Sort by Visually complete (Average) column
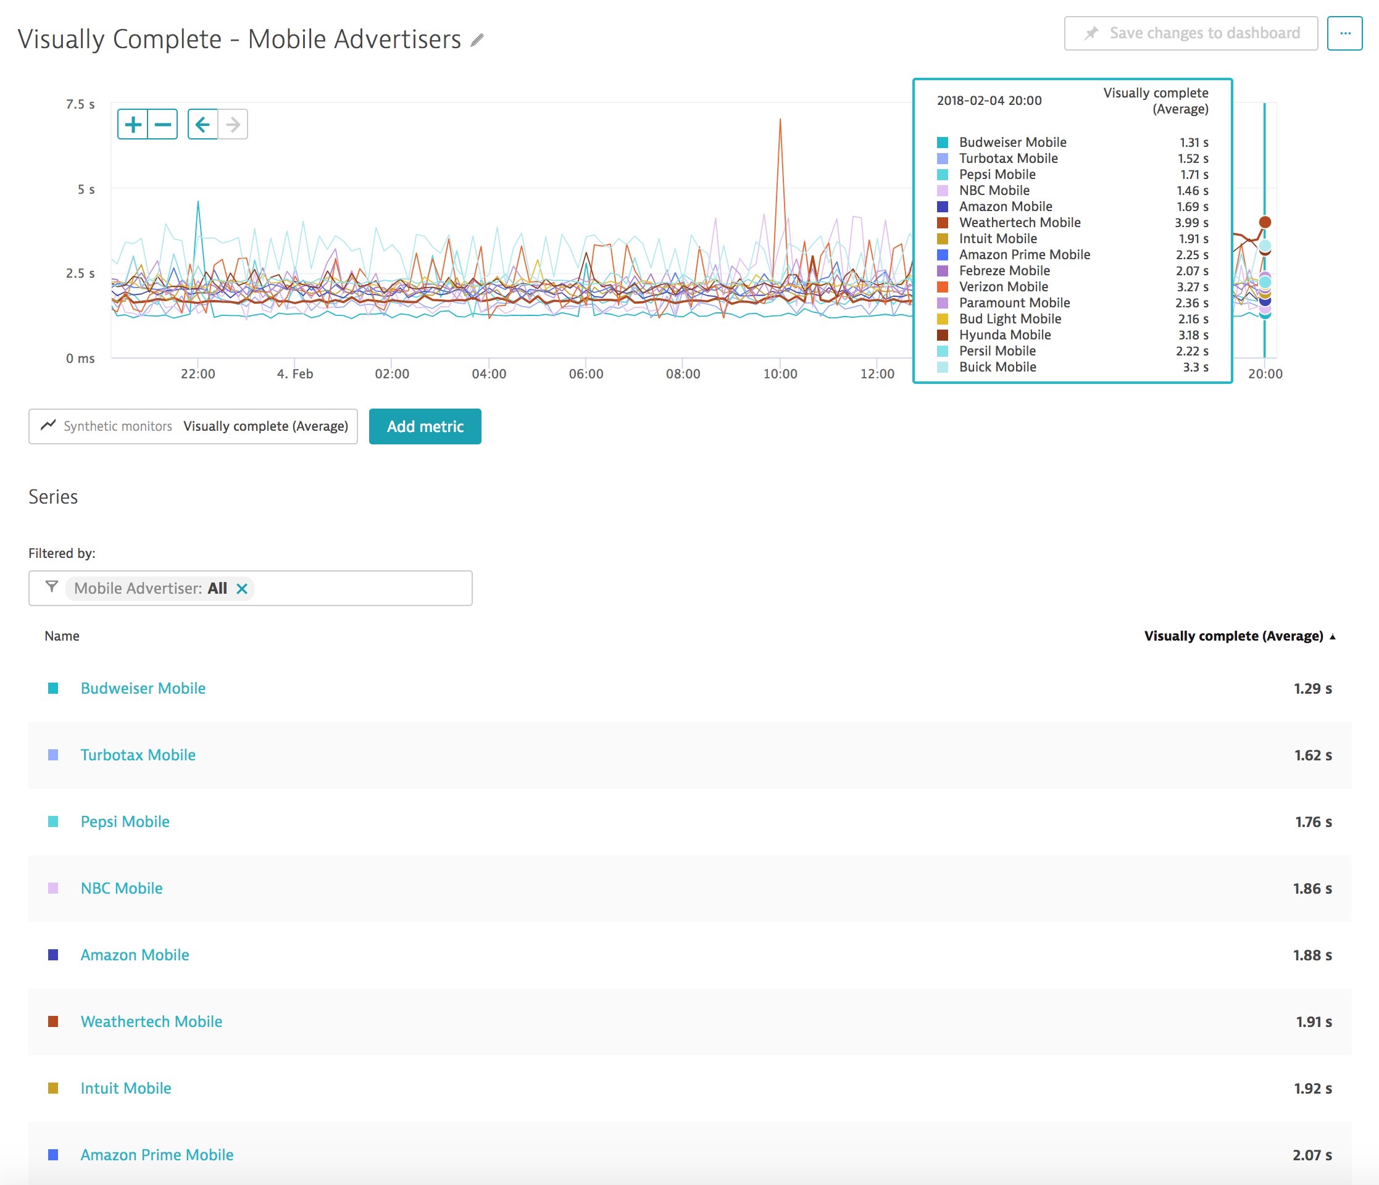 (1240, 636)
